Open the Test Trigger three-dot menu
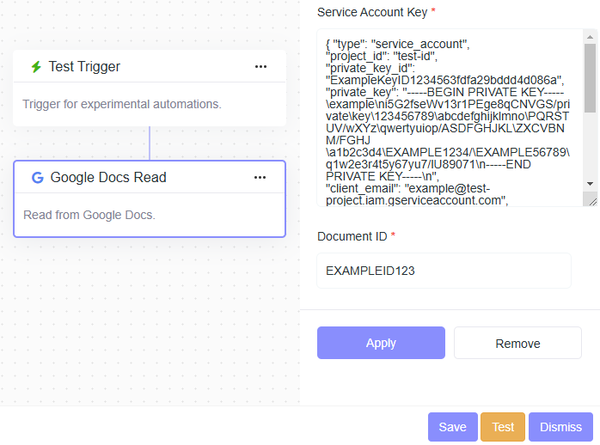Screen dimensions: 600x445 pyautogui.click(x=260, y=67)
